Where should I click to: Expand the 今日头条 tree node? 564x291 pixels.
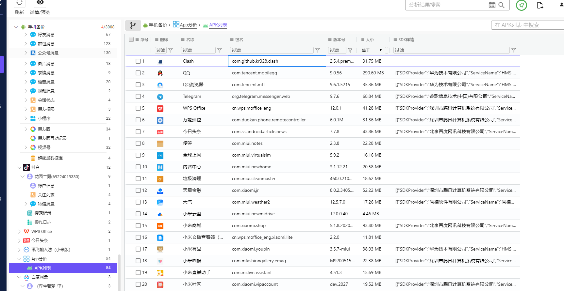tap(19, 240)
